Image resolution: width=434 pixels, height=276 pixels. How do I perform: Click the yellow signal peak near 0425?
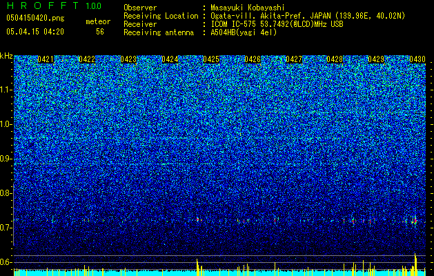pos(197,268)
